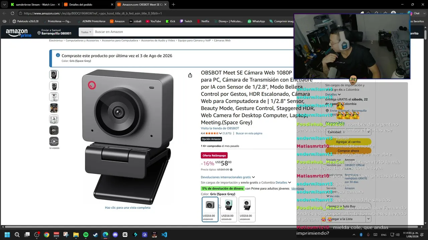Expand 'Ver más' in the seller info
The width and height of the screenshot is (428, 240).
(x=333, y=196)
